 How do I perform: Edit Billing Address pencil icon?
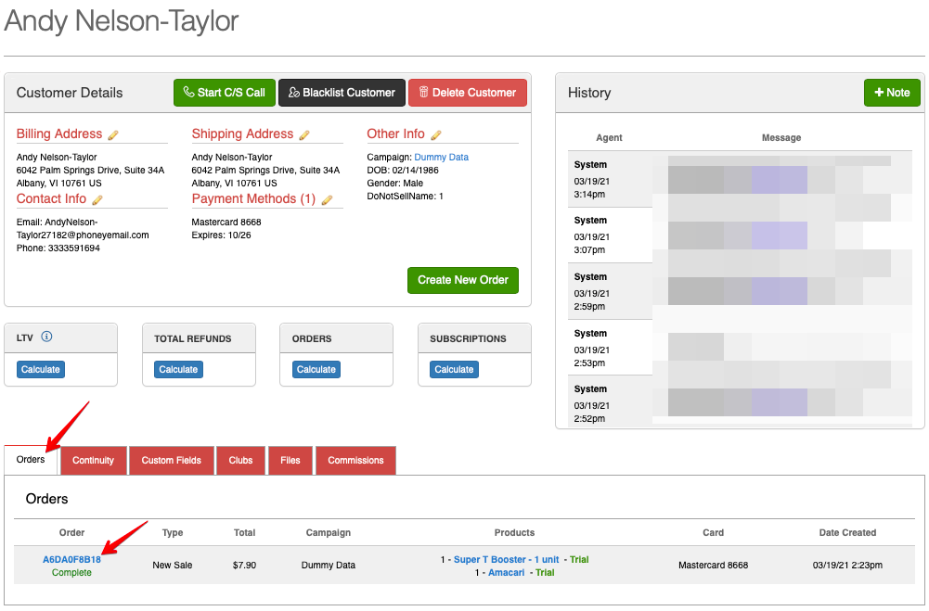coord(113,134)
